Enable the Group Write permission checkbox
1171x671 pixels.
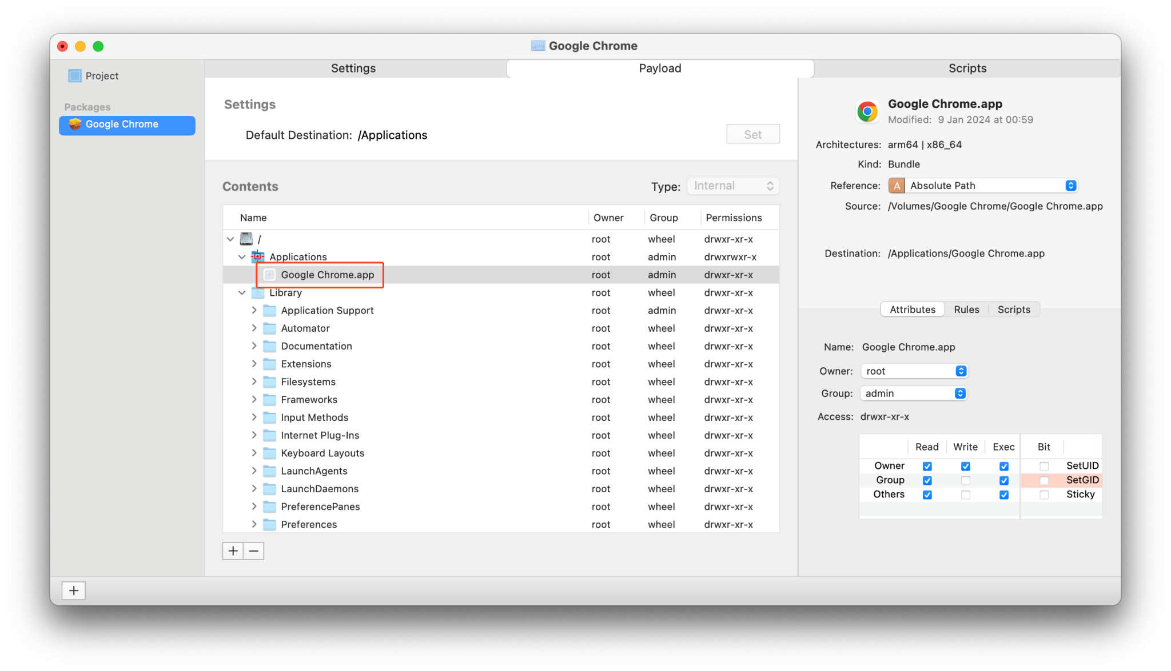pyautogui.click(x=965, y=480)
